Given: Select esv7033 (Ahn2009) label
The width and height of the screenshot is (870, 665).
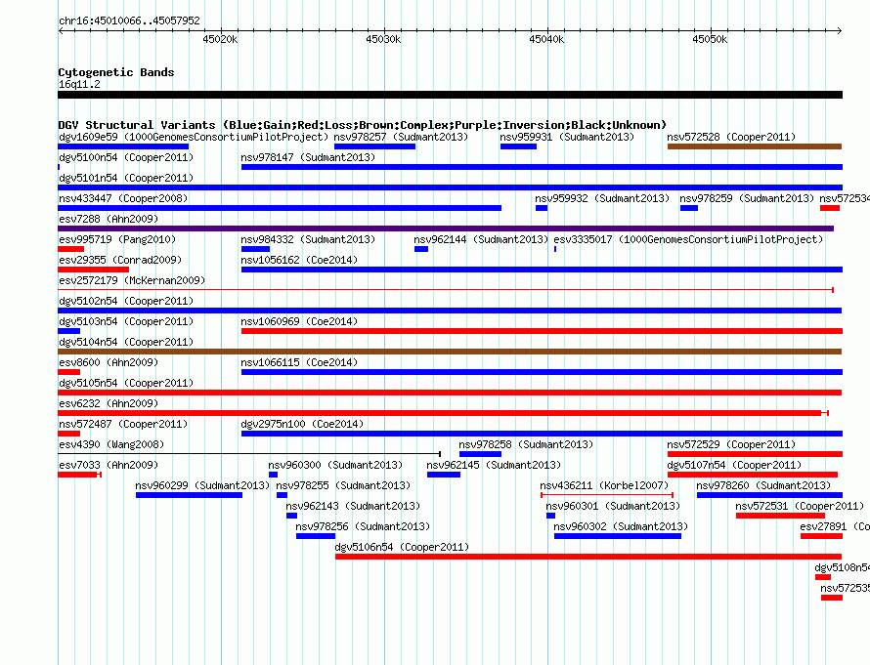Looking at the screenshot, I should (x=109, y=465).
